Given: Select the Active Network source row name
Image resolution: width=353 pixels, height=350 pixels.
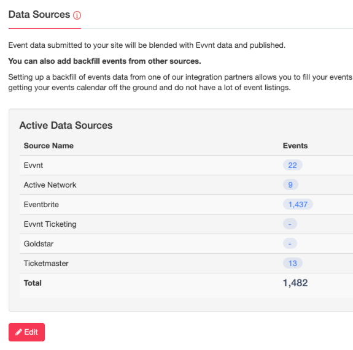Looking at the screenshot, I should 50,185.
